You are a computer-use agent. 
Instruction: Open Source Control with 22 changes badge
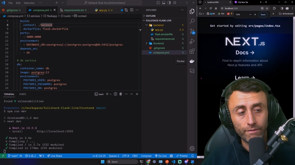click(x=192, y=31)
